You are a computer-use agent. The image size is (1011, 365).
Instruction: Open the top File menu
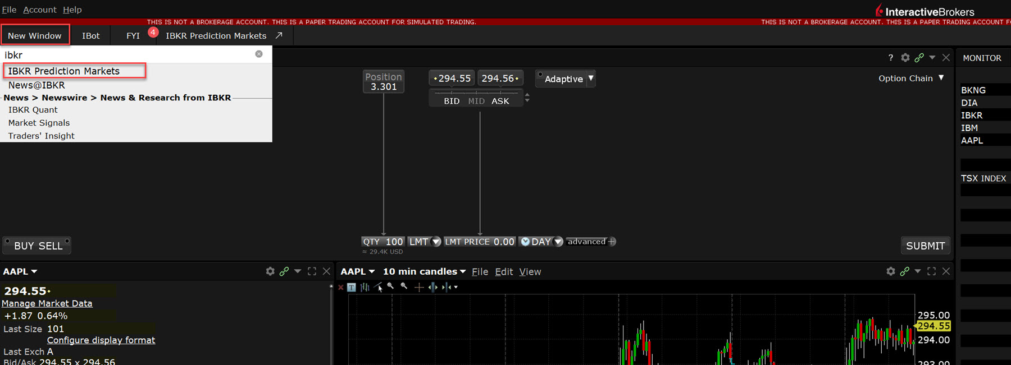coord(9,10)
